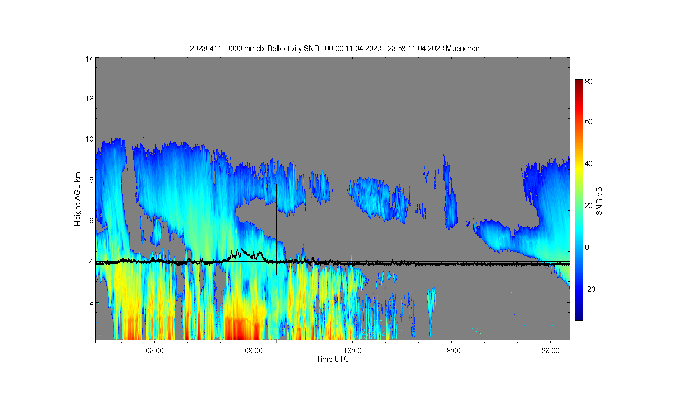Screen dimensions: 677x406
Task: Click the '03:00' time tick label
Action: point(155,351)
